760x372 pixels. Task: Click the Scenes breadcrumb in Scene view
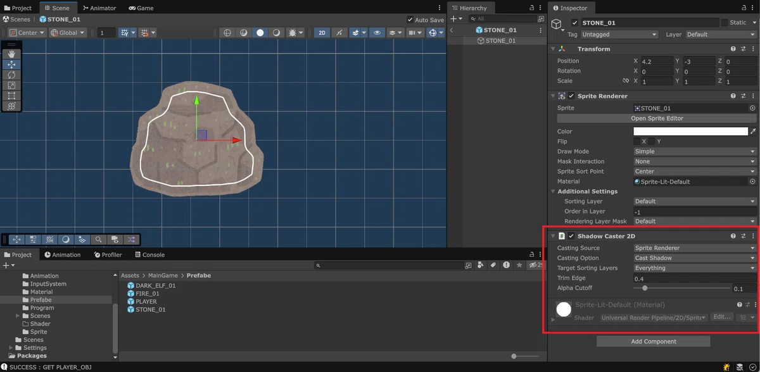[x=16, y=20]
